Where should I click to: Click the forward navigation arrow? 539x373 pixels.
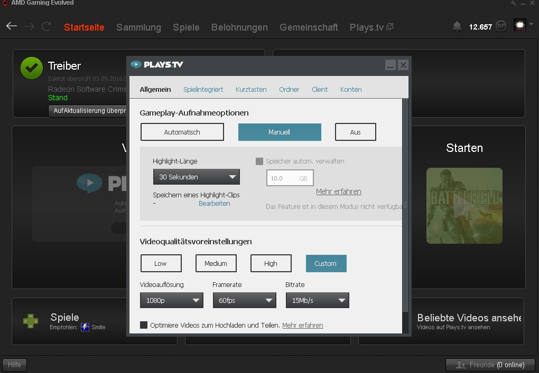point(29,26)
